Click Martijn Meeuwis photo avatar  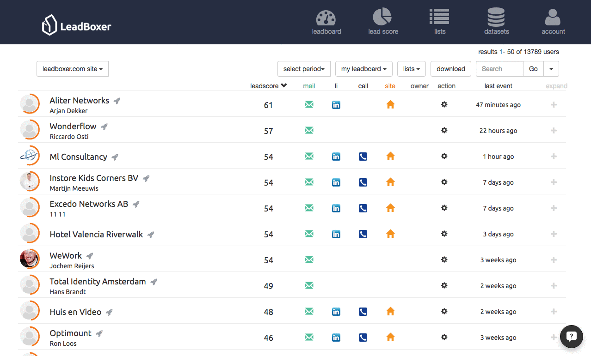30,181
